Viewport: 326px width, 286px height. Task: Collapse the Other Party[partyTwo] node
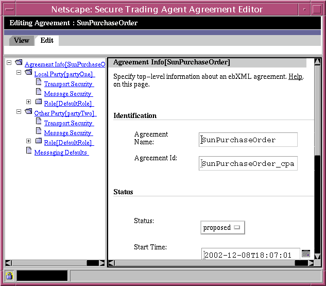point(19,112)
